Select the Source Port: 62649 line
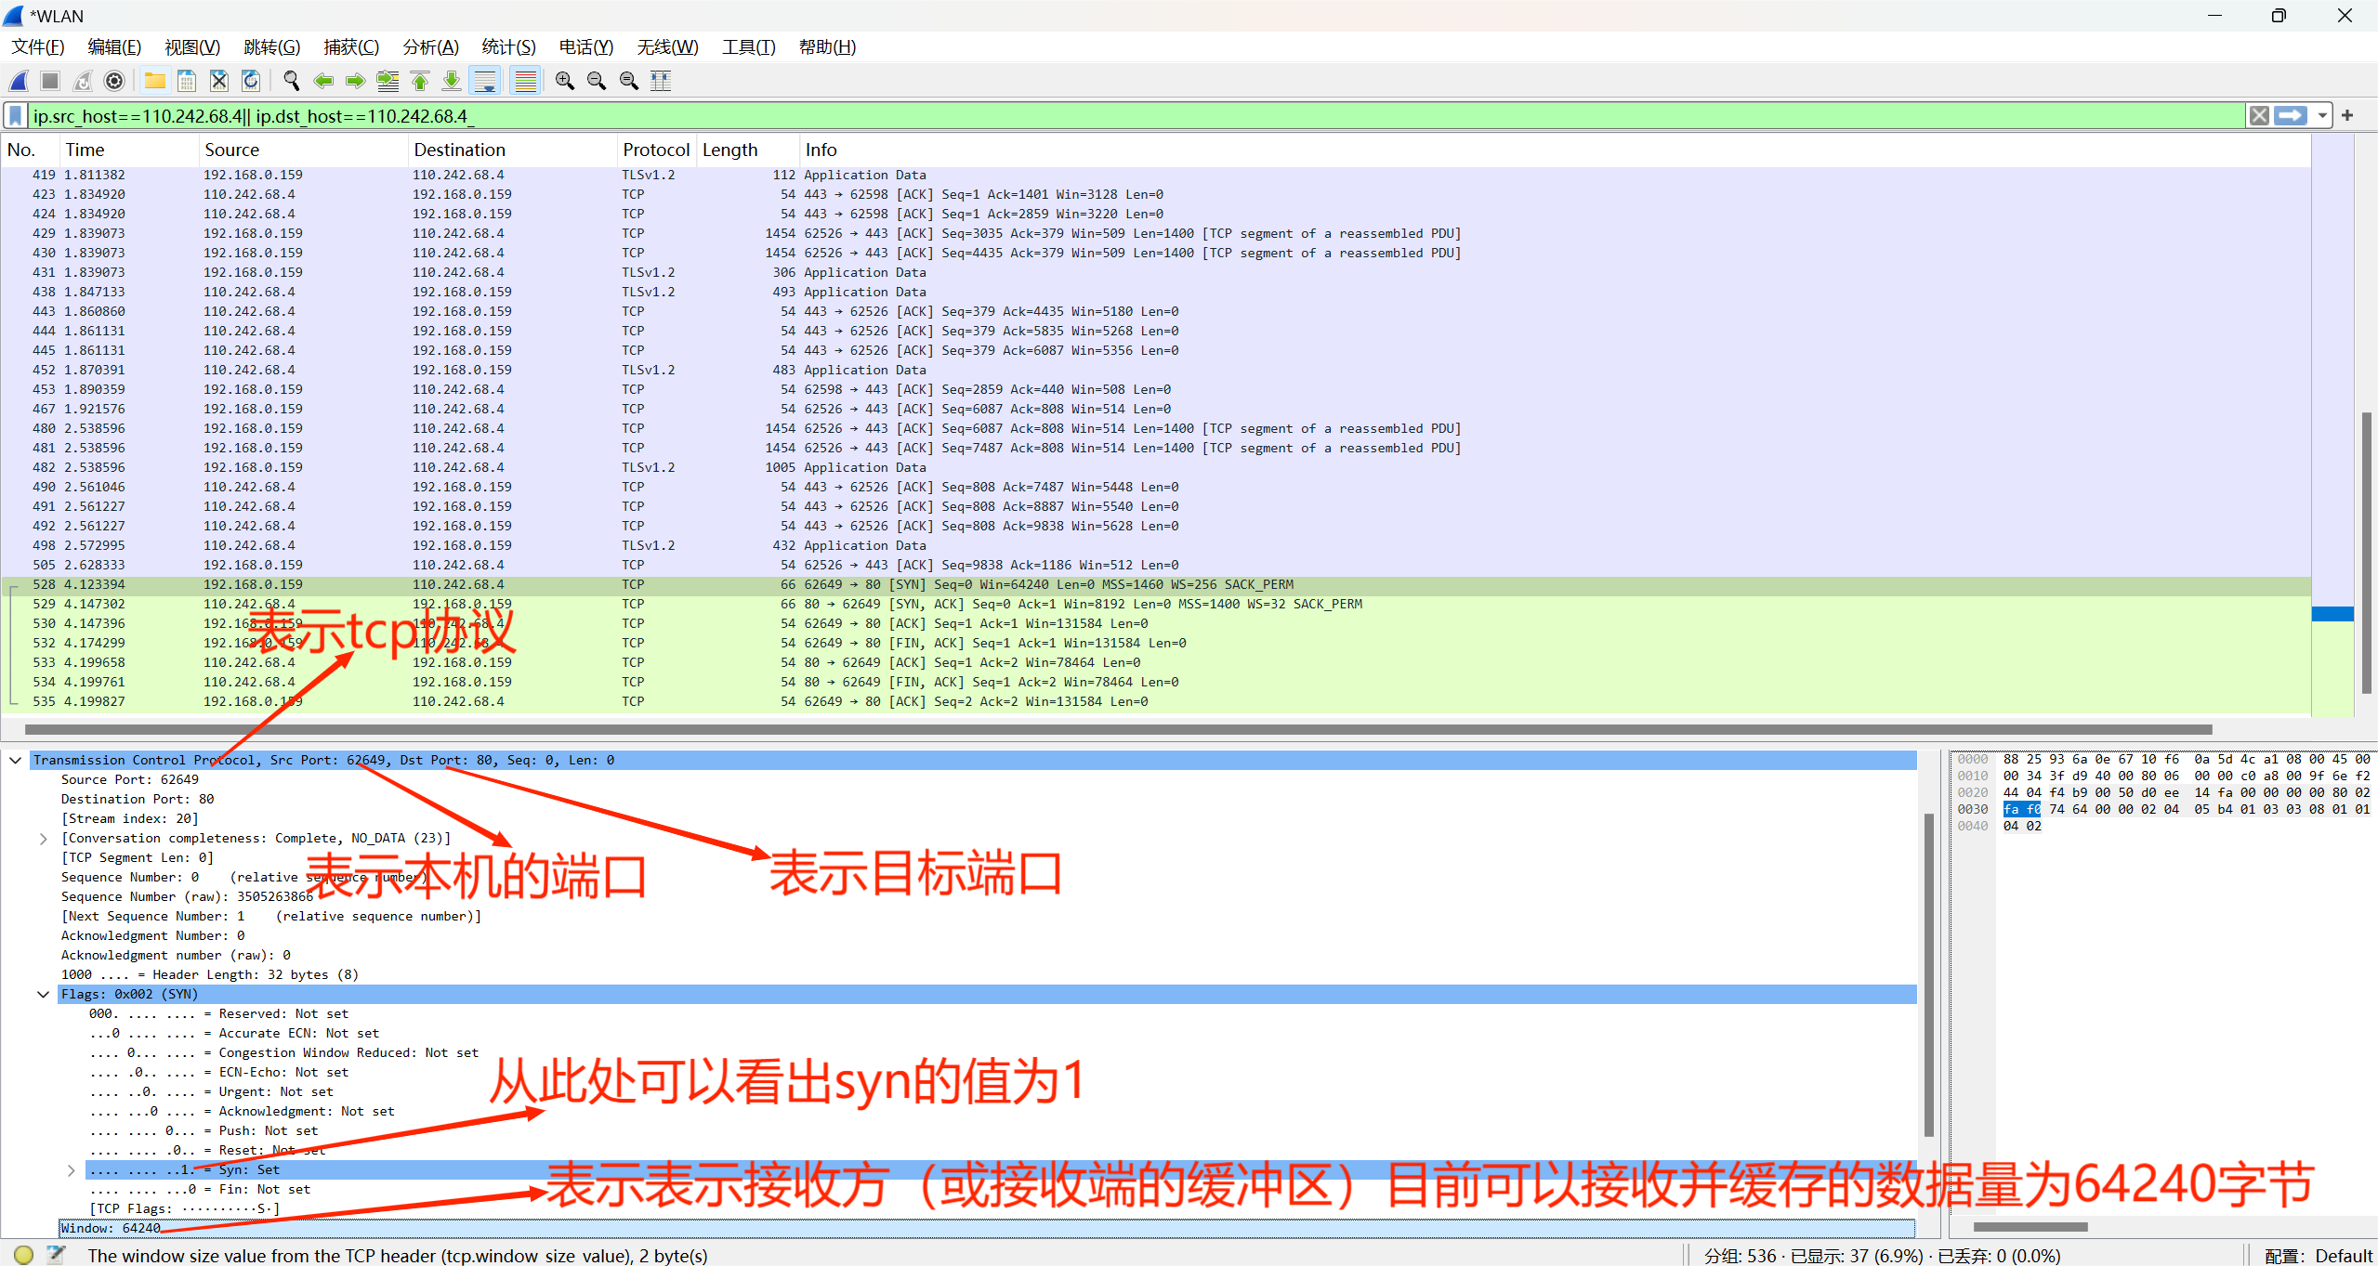This screenshot has height=1266, width=2378. click(x=129, y=779)
